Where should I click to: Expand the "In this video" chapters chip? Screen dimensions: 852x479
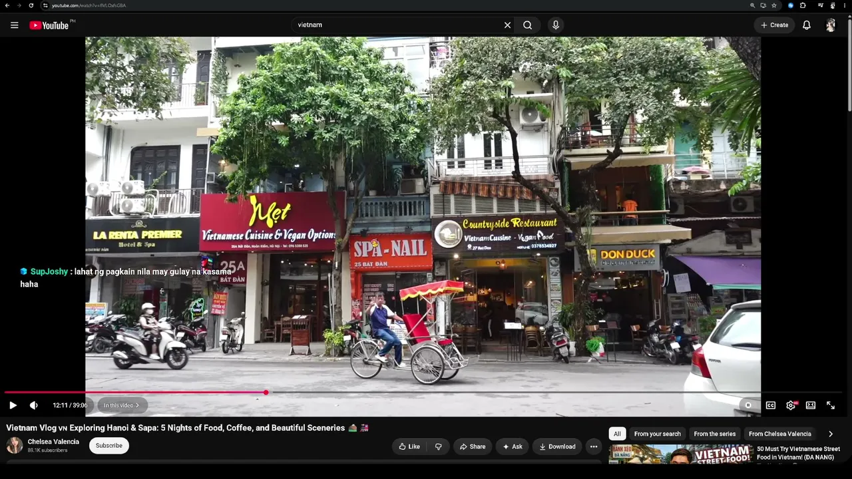tap(121, 405)
